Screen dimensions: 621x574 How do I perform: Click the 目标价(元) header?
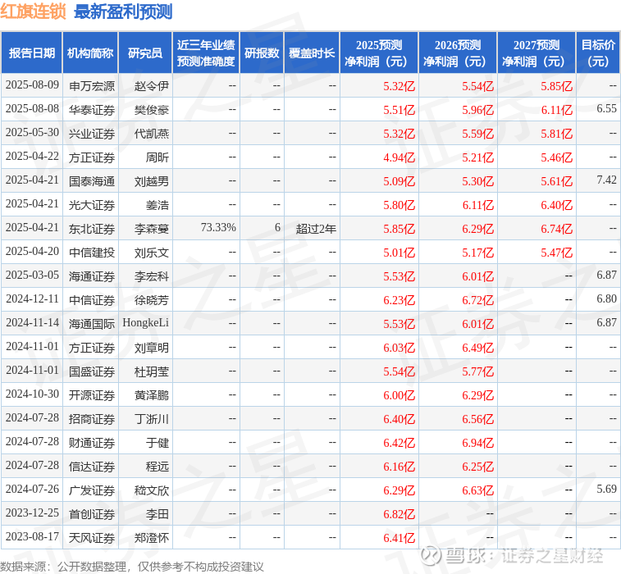pyautogui.click(x=598, y=53)
